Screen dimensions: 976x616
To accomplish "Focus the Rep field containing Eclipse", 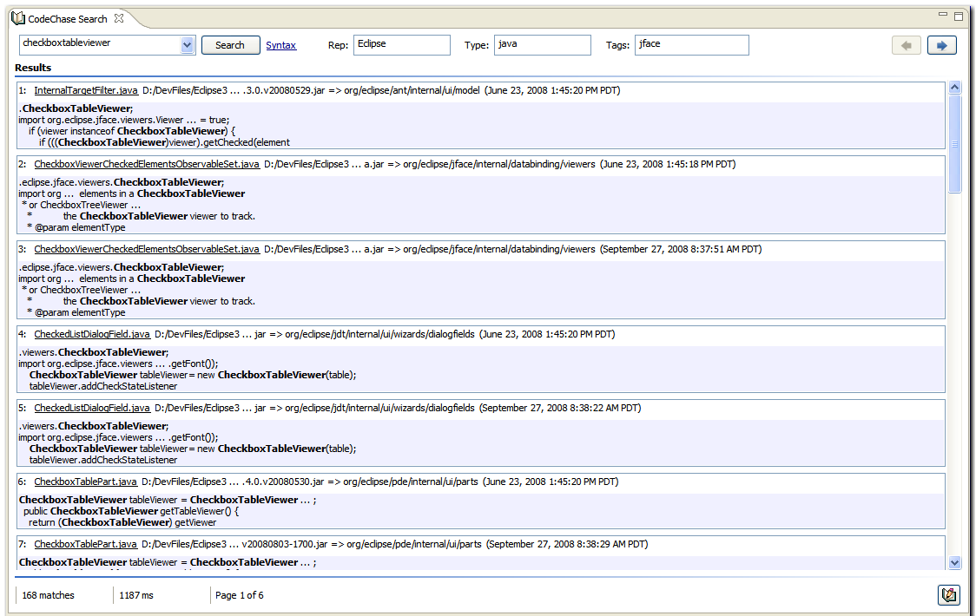I will [x=401, y=45].
